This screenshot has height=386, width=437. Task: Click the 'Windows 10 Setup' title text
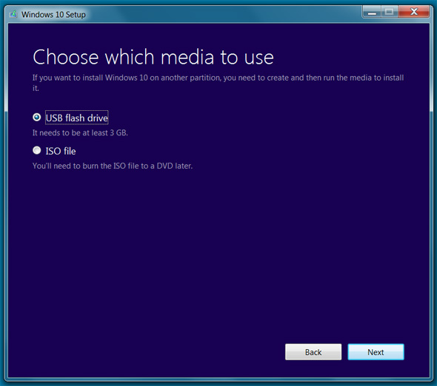(x=53, y=15)
